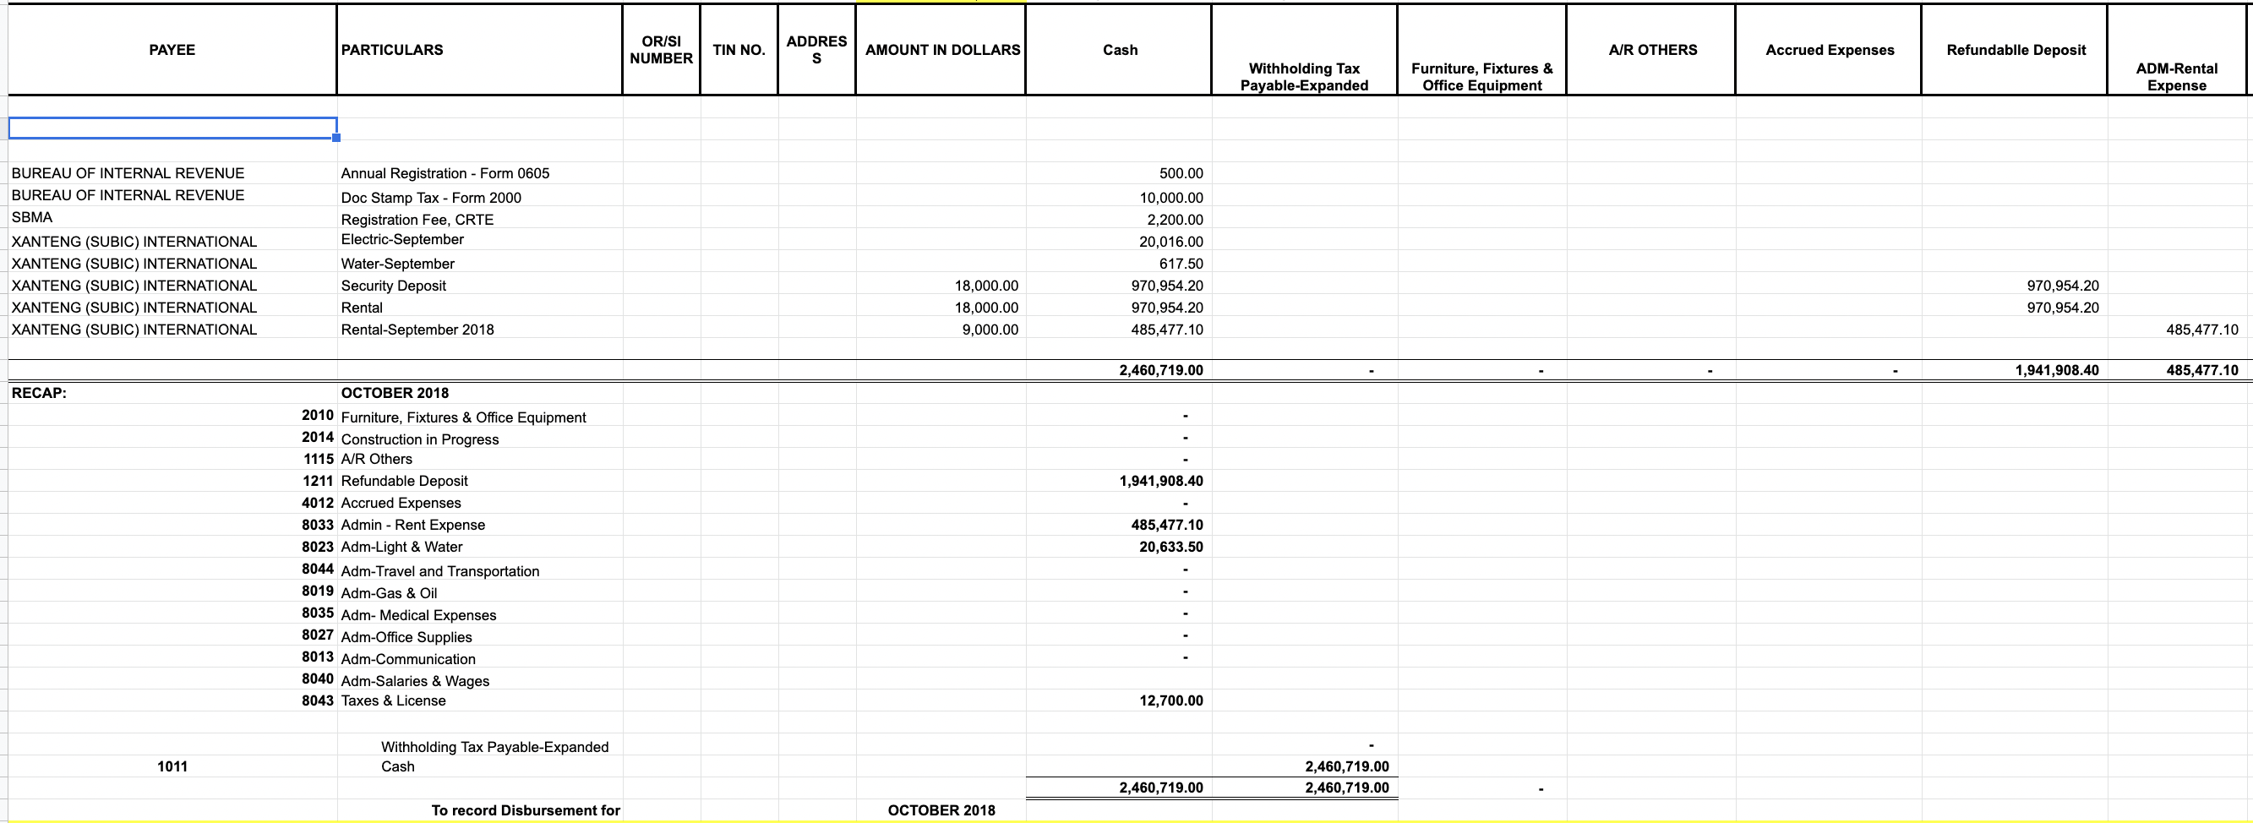The image size is (2253, 823).
Task: Click the recap Withholding Tax Payable-Expanded label
Action: tap(495, 747)
